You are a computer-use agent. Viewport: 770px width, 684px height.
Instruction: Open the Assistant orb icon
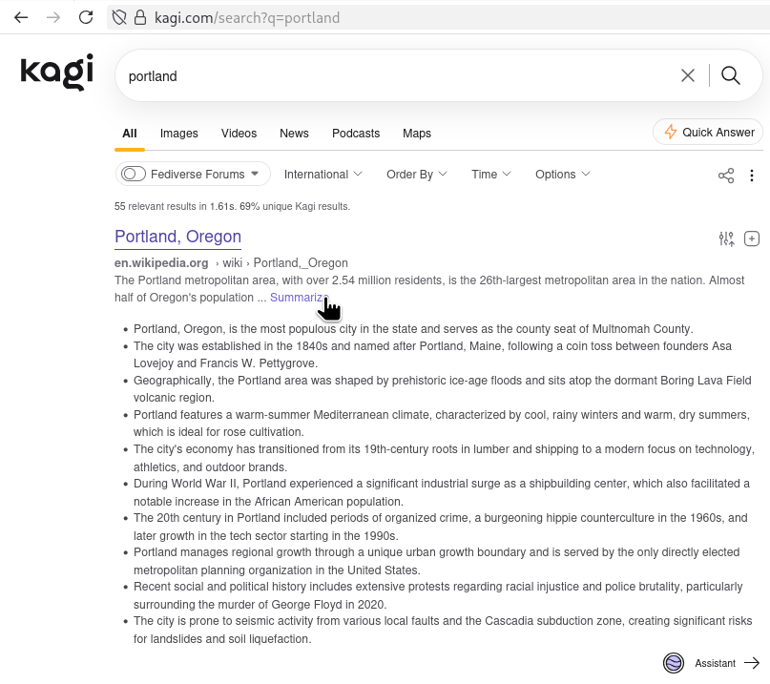[x=674, y=663]
